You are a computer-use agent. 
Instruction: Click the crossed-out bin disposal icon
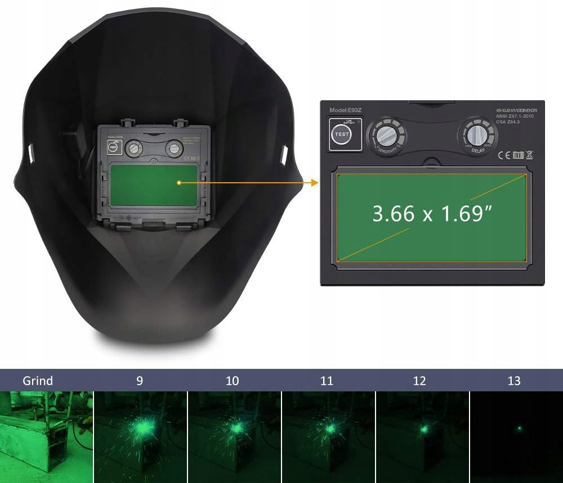click(x=529, y=155)
